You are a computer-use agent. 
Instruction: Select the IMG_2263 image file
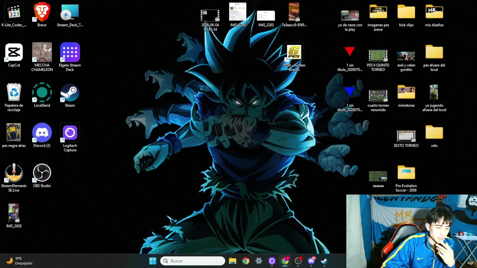266,19
